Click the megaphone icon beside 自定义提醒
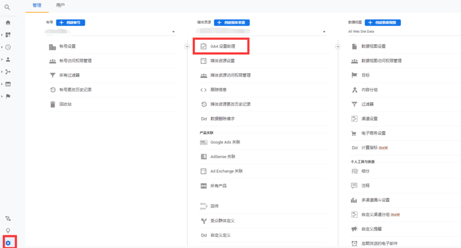The width and height of the screenshot is (461, 248). pos(354,229)
